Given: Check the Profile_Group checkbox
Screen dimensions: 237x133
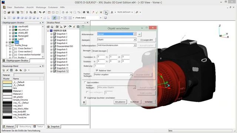Looking at the screenshot, I should click(x=10, y=45).
